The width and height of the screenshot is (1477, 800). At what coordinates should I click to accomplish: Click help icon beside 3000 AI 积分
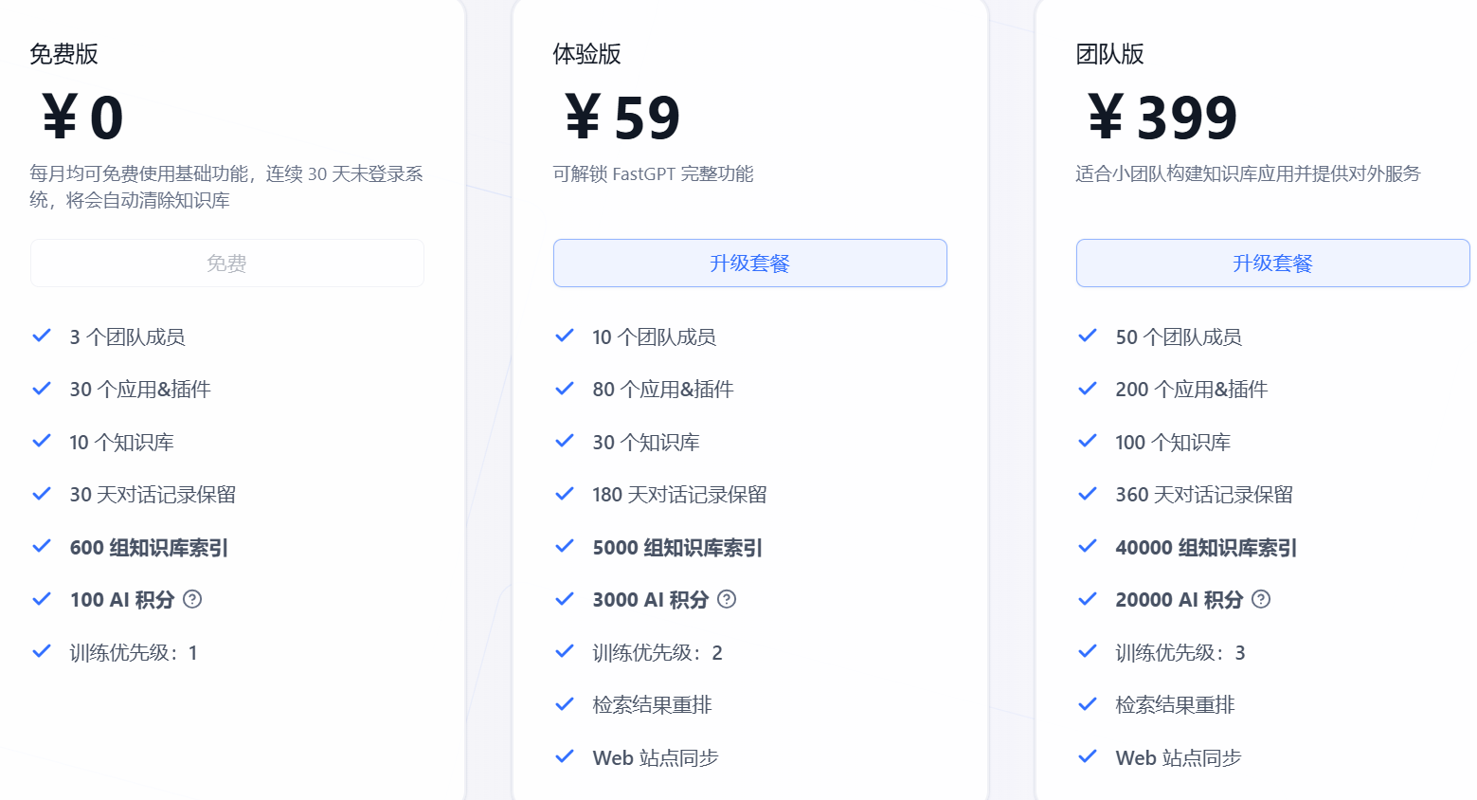[727, 599]
